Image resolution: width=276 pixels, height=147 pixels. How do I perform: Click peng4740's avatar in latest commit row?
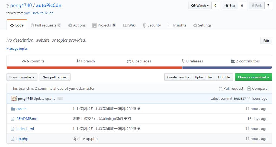point(14,98)
